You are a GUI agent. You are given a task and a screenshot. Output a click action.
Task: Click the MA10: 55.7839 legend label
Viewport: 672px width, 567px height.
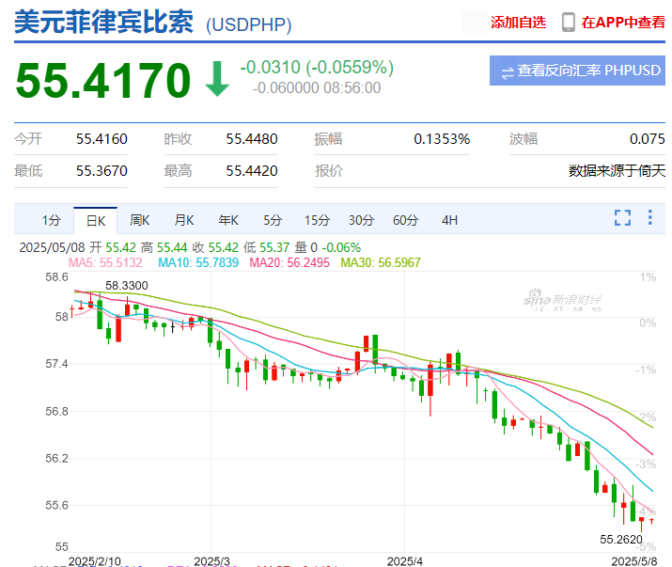click(x=198, y=262)
